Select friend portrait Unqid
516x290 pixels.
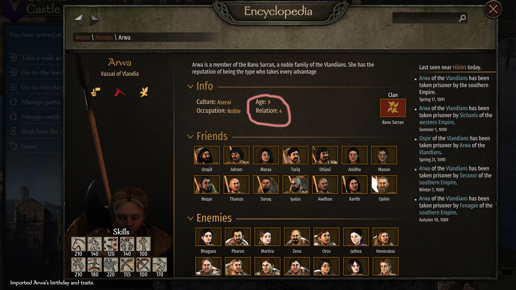[207, 155]
